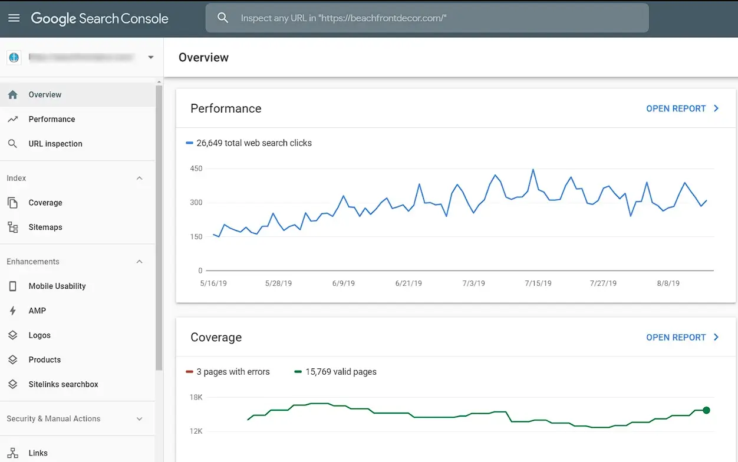
Task: Click the Inspect any URL search field
Action: [x=427, y=18]
